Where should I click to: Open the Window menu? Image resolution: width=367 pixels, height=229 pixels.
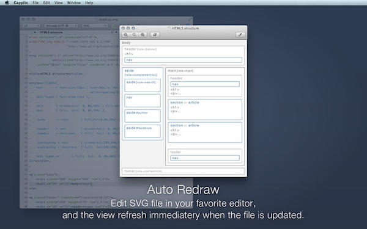(74, 3)
